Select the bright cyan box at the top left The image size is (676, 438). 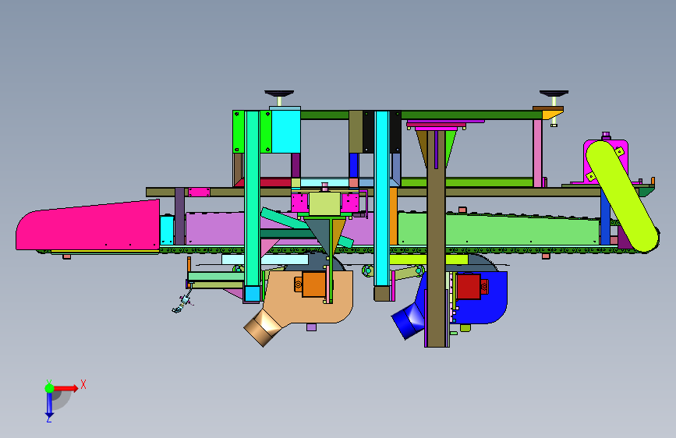point(285,132)
